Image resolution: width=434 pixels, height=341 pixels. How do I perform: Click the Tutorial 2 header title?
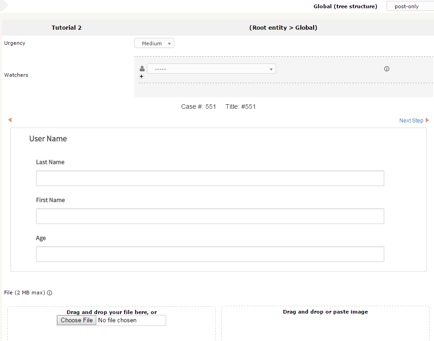coord(67,28)
